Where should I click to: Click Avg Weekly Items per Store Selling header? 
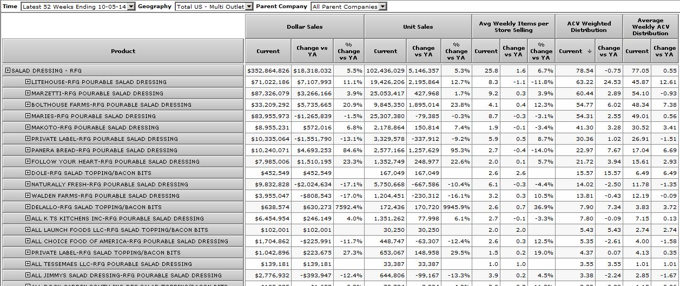pyautogui.click(x=513, y=27)
